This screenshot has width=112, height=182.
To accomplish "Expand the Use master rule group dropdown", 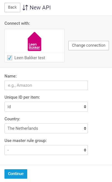I will pos(46,150).
